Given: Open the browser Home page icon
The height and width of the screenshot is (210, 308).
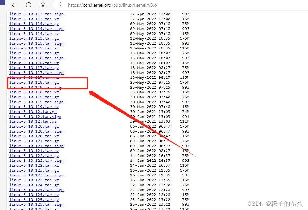Looking at the screenshot, I should coord(43,5).
